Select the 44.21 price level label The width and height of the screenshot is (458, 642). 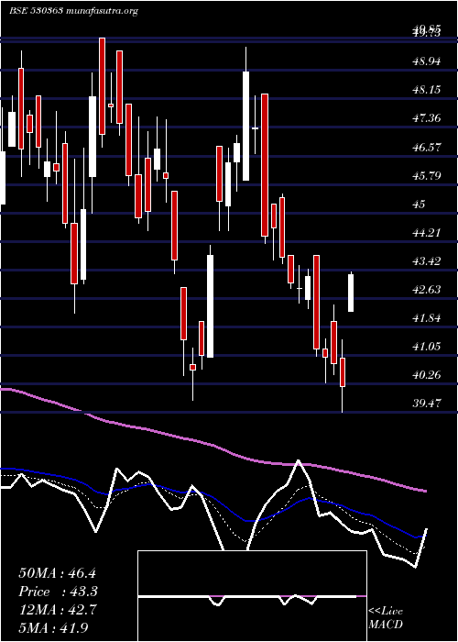(426, 233)
